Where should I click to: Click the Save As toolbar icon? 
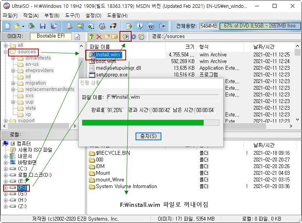(54, 26)
